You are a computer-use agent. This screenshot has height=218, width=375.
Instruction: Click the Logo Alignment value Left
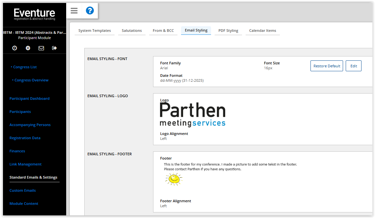[x=163, y=139]
